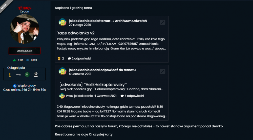Click the FAME achievement badge
Screen dimensions: 253x140
(18, 74)
